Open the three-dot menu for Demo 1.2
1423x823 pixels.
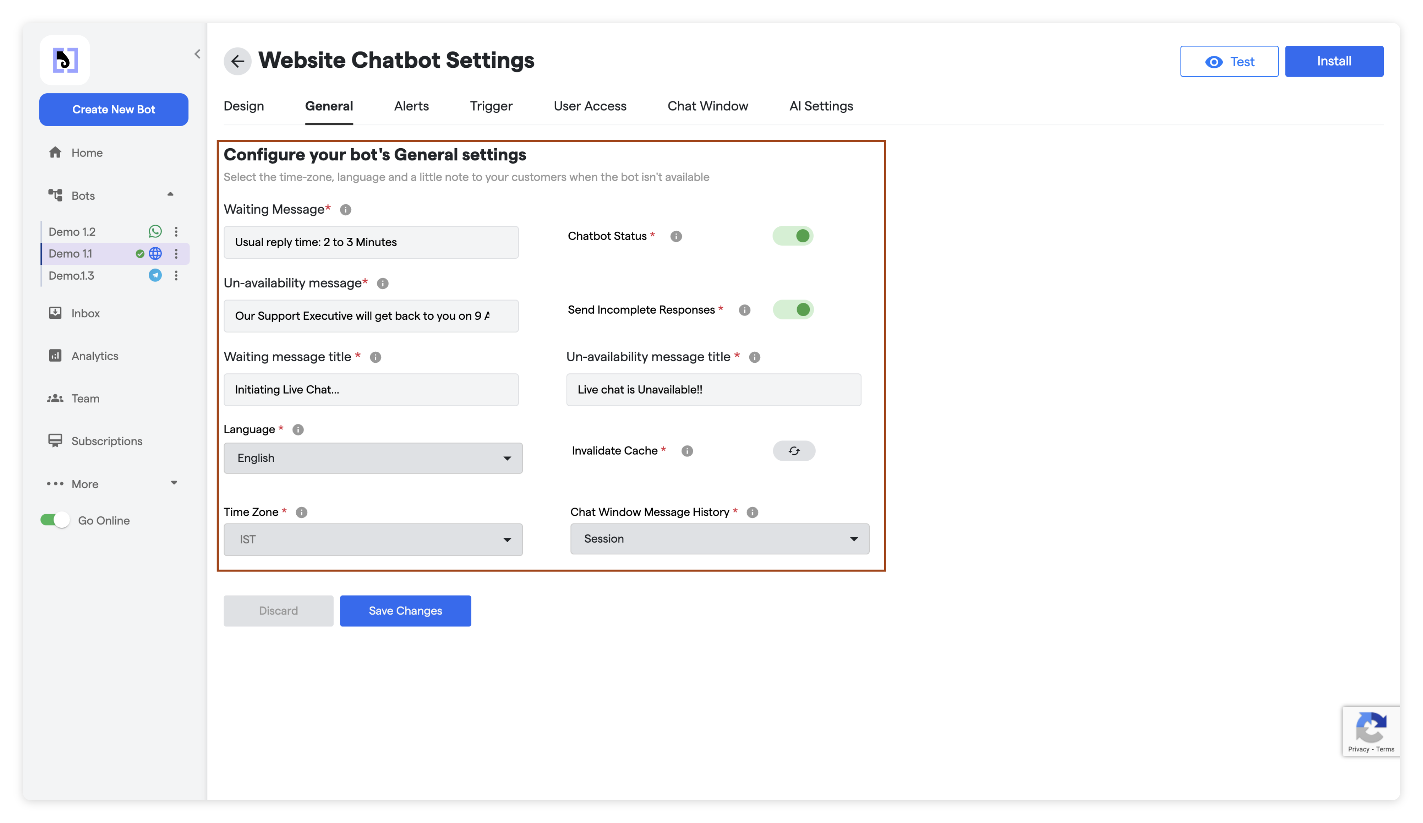point(176,232)
